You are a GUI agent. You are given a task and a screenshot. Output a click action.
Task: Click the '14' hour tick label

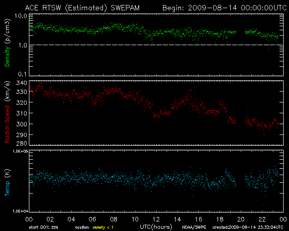tap(177, 219)
